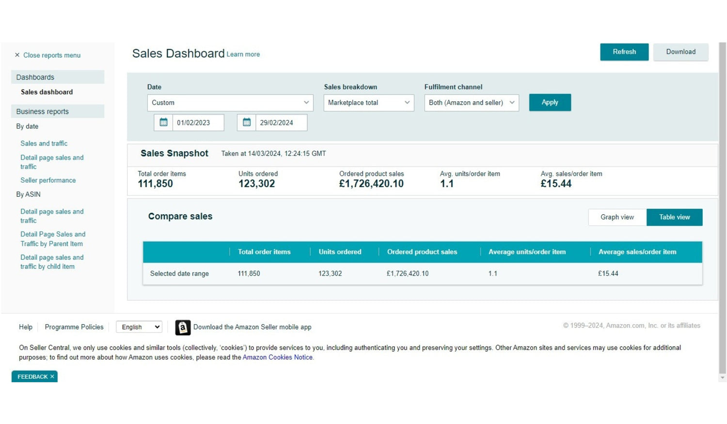This screenshot has height=424, width=727.
Task: Open the Seller performance report
Action: pyautogui.click(x=48, y=180)
